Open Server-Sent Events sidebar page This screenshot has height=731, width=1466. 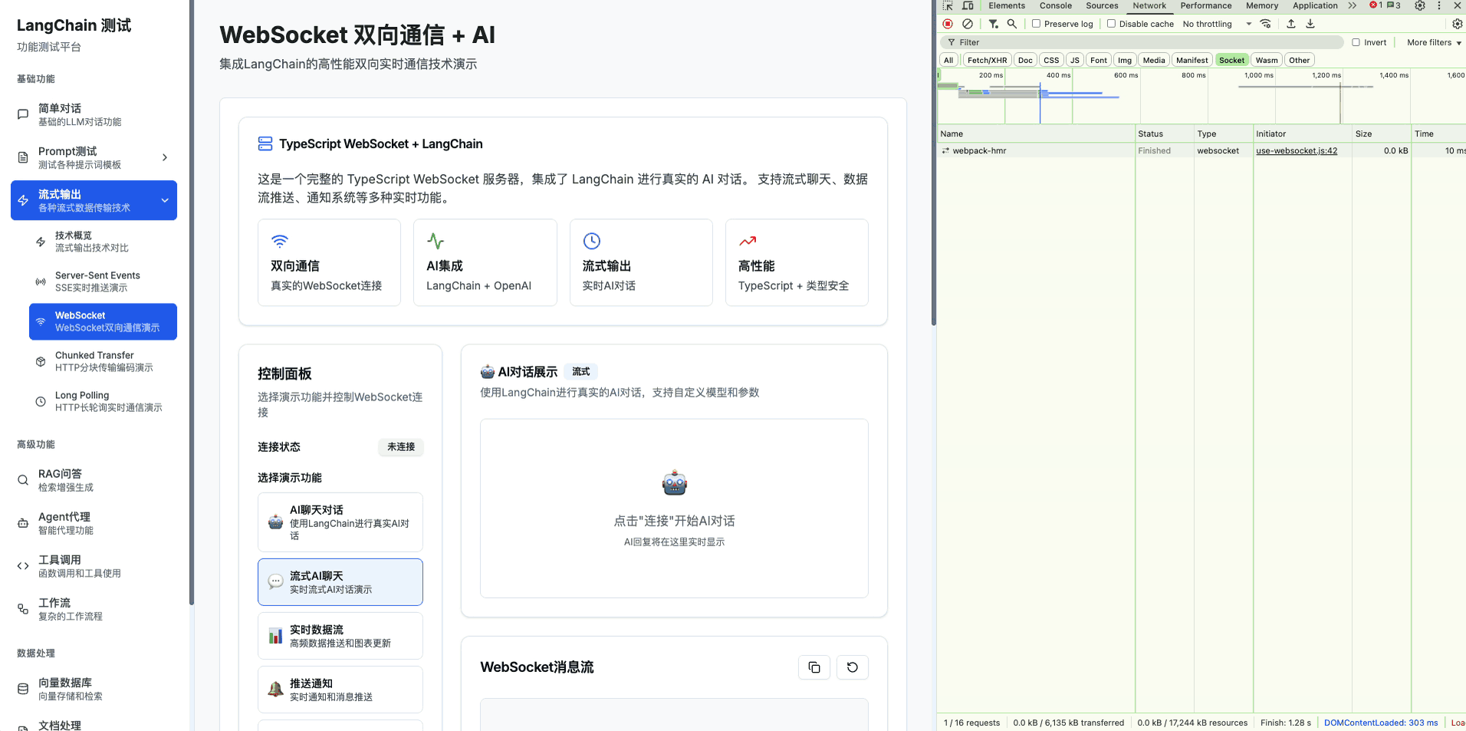[103, 282]
